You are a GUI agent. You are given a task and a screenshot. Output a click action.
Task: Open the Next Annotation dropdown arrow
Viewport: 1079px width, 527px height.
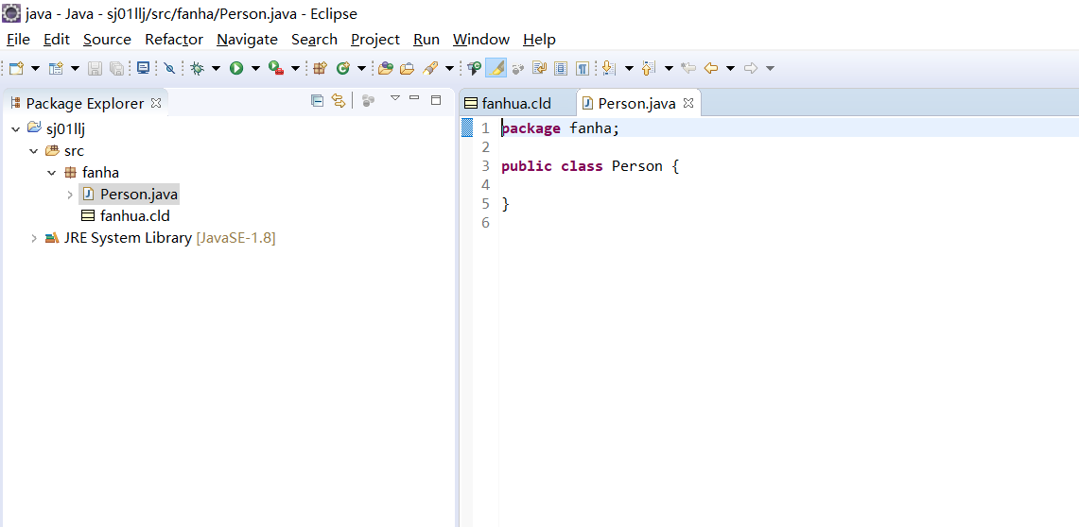pos(629,68)
